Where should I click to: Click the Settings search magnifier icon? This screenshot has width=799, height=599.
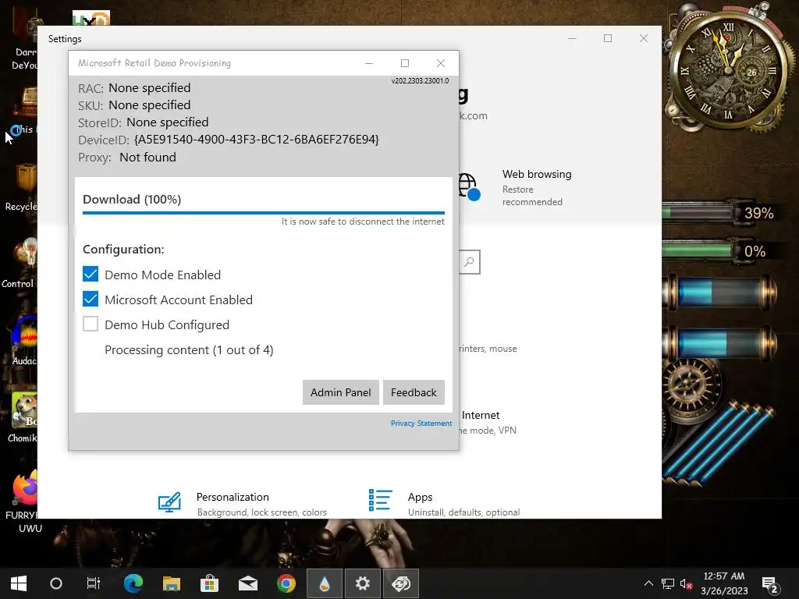469,262
